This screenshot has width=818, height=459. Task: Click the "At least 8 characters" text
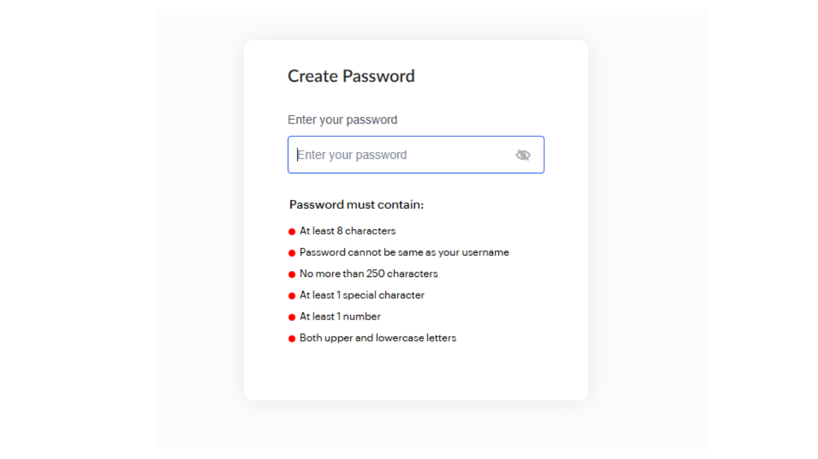(x=348, y=231)
